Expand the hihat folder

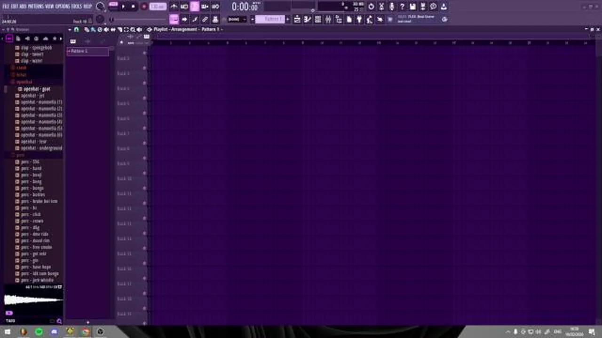tap(22, 75)
